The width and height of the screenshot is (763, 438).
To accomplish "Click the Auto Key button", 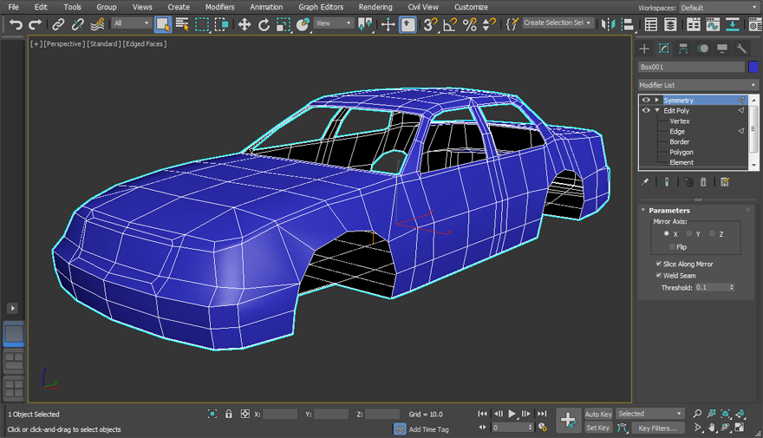I will pyautogui.click(x=598, y=415).
